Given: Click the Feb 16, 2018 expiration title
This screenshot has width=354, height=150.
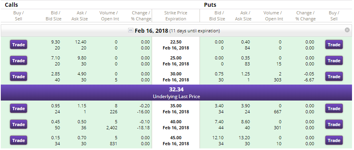Looking at the screenshot, I should 151,31.
